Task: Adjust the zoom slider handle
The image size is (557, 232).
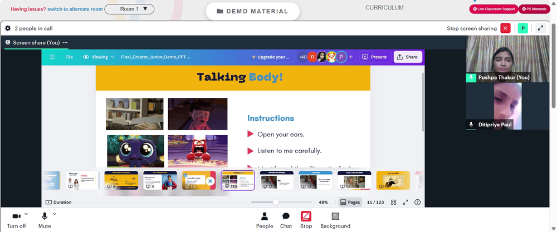Action: [x=276, y=202]
